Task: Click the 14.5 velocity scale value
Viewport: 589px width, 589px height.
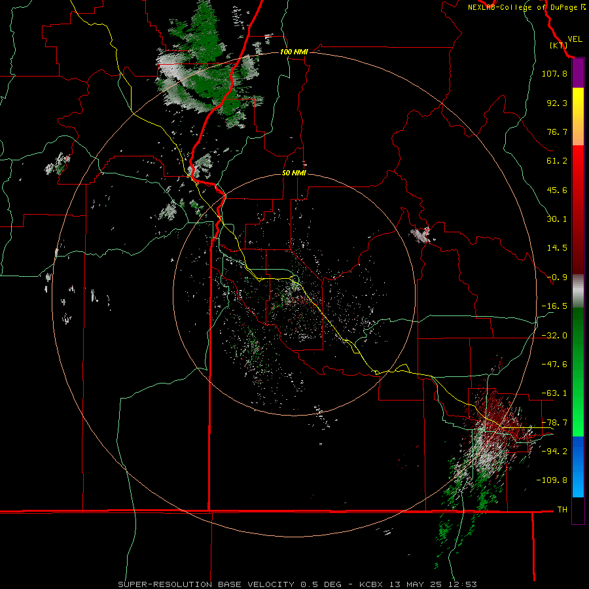Action: (x=557, y=248)
